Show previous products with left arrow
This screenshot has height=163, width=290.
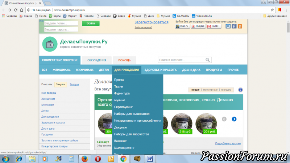pos(224,119)
